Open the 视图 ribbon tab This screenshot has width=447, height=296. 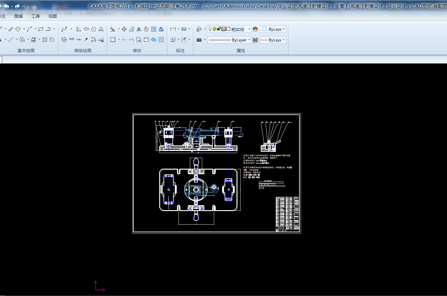(x=53, y=16)
